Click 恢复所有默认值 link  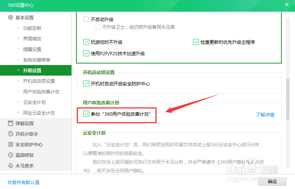tap(23, 182)
